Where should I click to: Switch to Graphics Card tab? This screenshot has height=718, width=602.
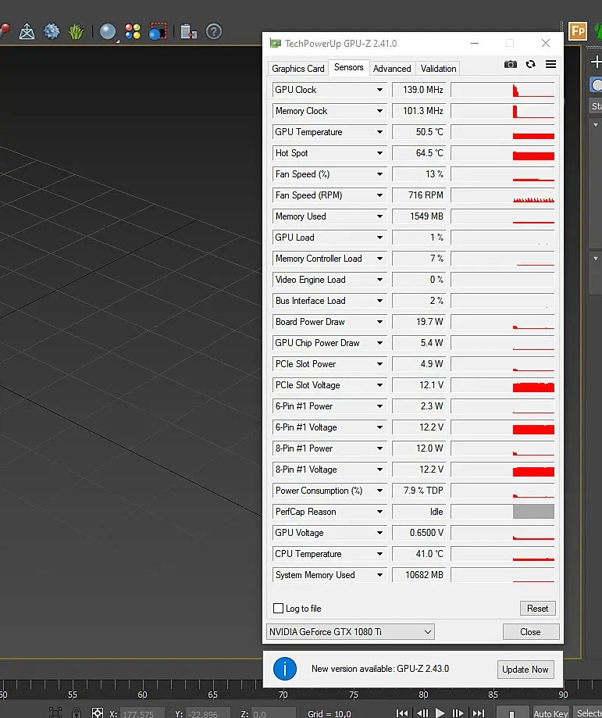(x=297, y=68)
